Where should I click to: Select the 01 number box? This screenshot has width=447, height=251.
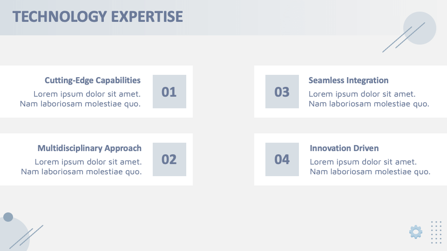tap(169, 92)
